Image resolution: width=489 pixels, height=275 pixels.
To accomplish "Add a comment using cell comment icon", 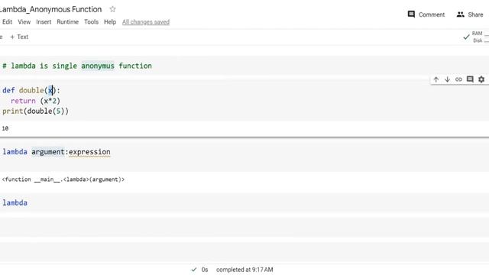I will (470, 79).
